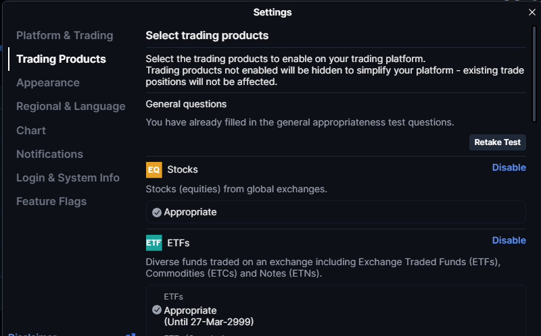Open Regional & Language settings
Viewport: 541px width, 336px height.
[71, 107]
